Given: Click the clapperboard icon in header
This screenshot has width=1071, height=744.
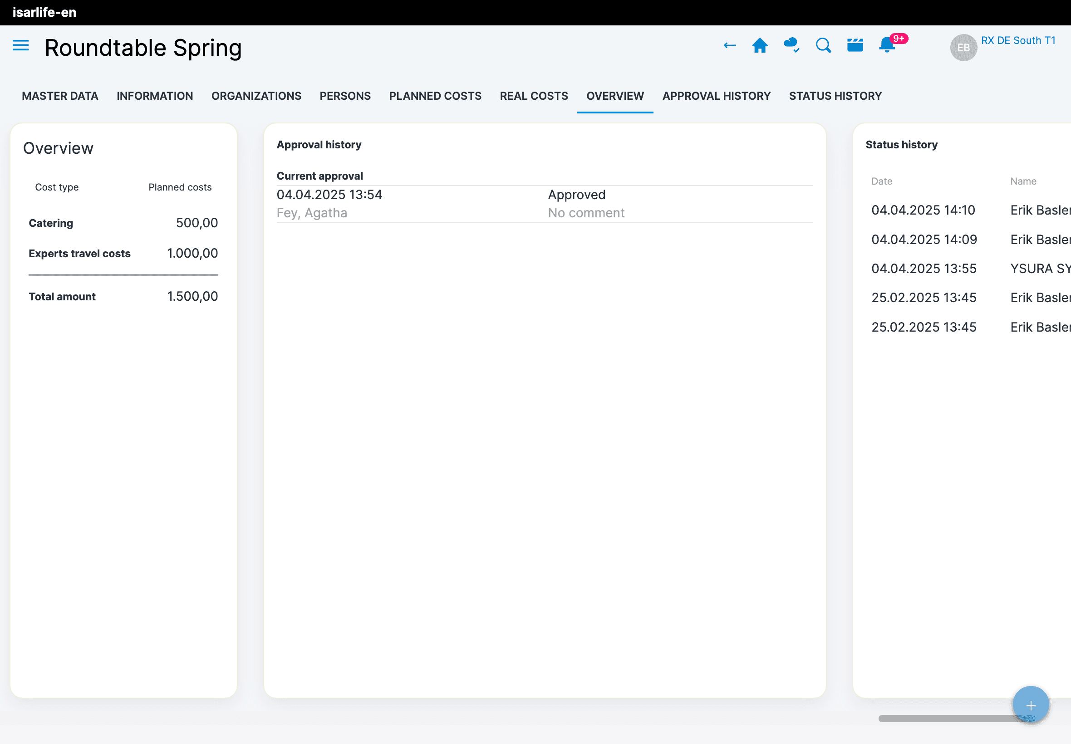Looking at the screenshot, I should (x=855, y=46).
